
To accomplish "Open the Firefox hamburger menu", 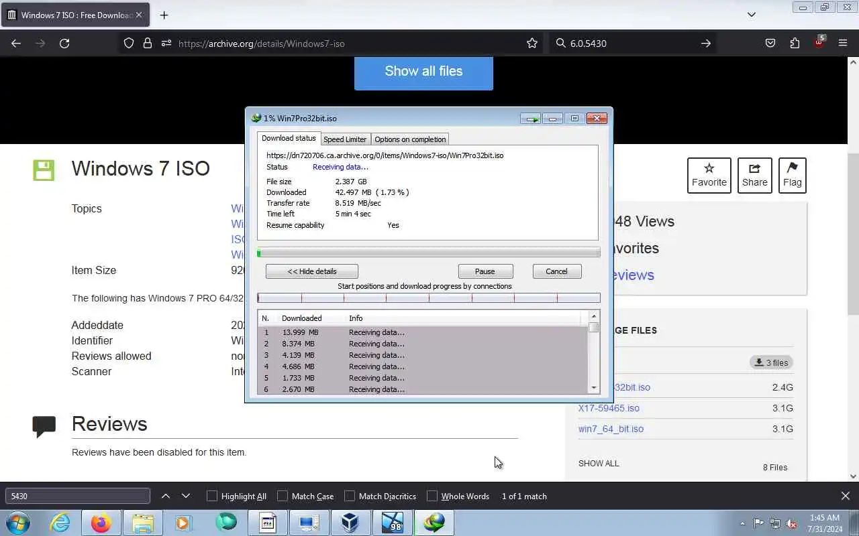I will point(843,43).
